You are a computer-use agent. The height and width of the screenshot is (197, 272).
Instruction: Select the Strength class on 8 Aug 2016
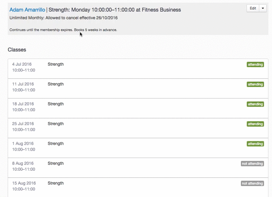tap(56, 163)
